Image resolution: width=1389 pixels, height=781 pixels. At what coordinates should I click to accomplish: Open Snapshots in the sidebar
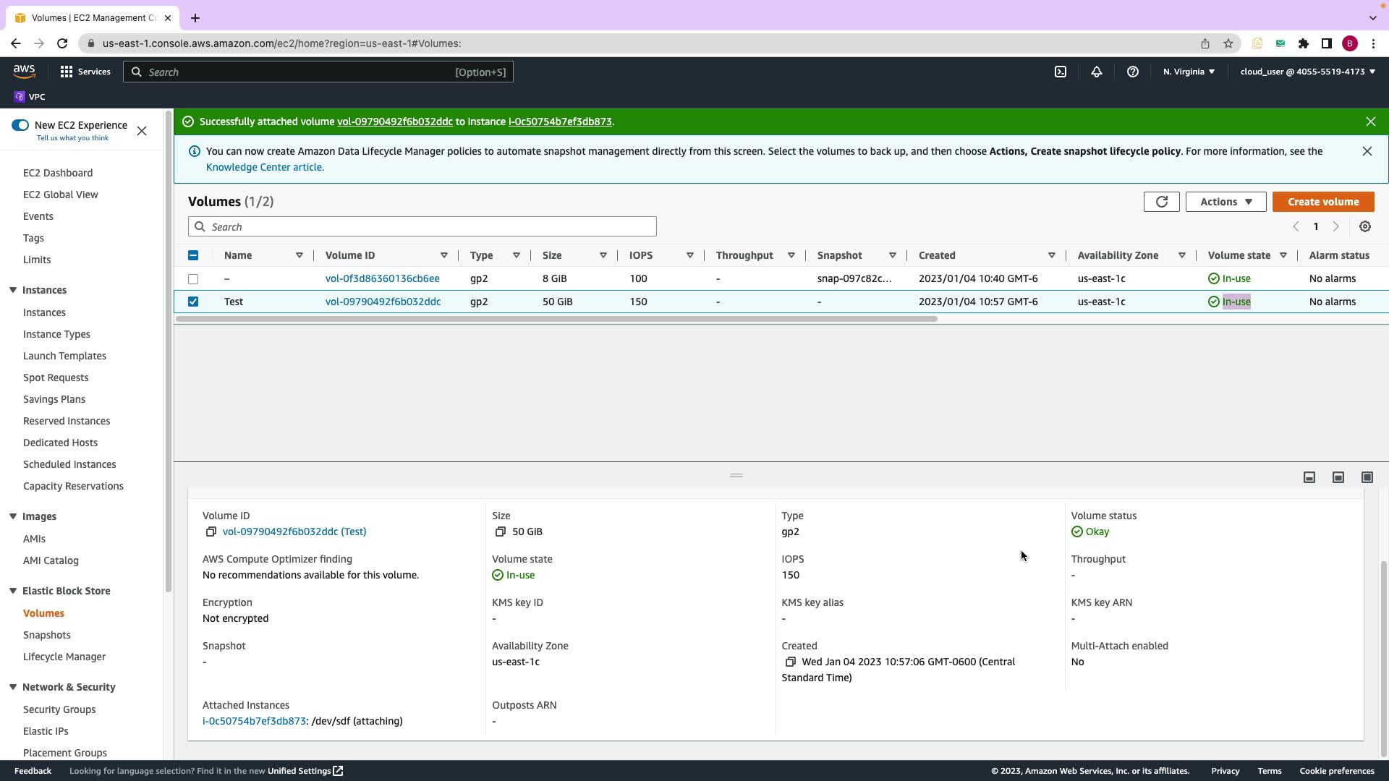click(47, 635)
